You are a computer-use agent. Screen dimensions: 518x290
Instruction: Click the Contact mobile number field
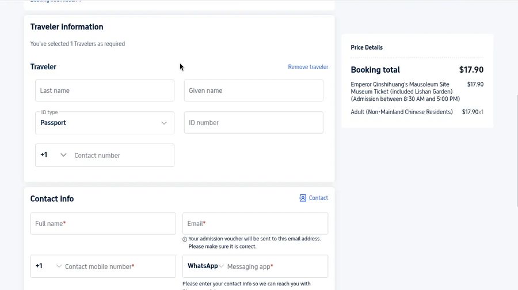pos(119,266)
